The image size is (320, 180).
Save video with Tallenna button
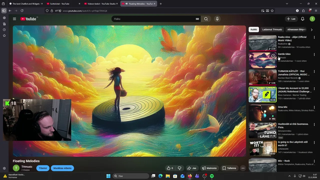(229, 168)
